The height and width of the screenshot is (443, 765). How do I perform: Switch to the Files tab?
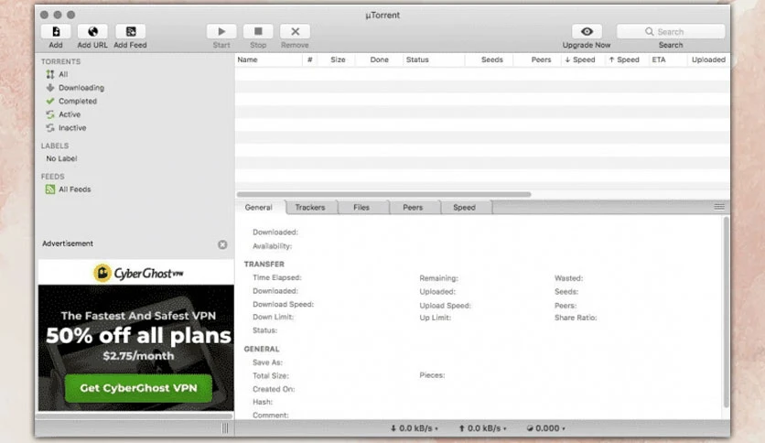coord(361,208)
